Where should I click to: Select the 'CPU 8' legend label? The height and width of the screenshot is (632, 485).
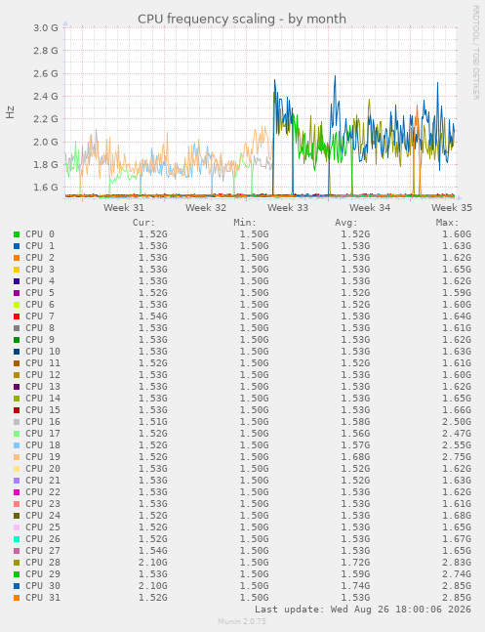tap(40, 327)
